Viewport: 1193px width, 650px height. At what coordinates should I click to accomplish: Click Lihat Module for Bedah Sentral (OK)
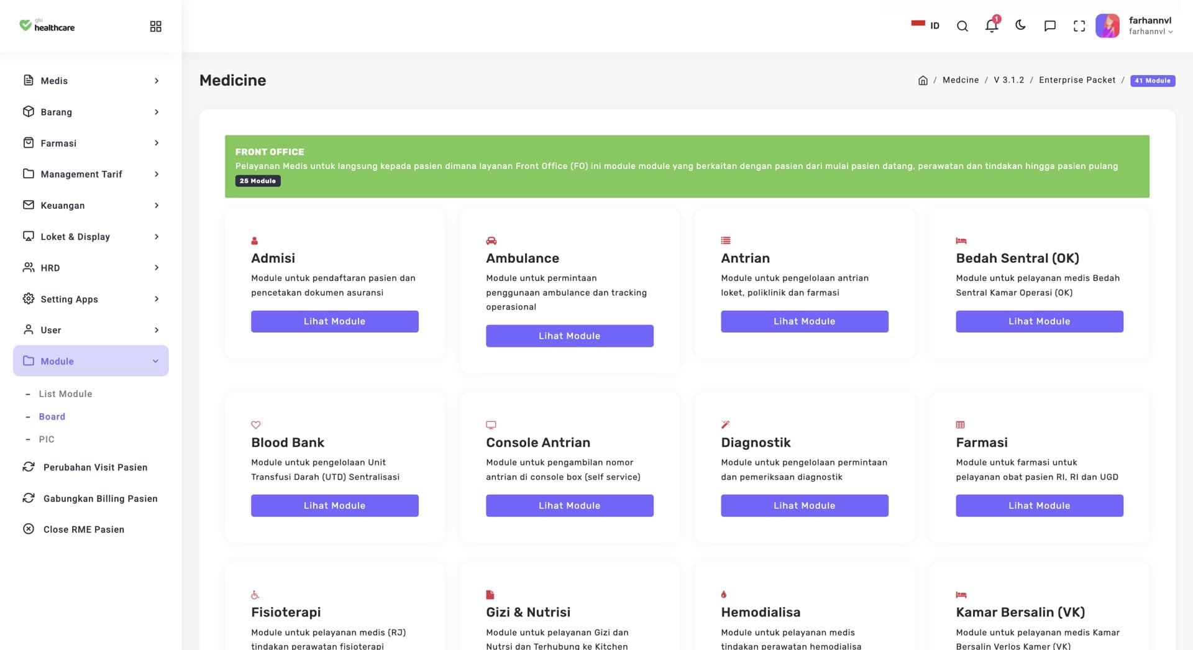(1039, 321)
